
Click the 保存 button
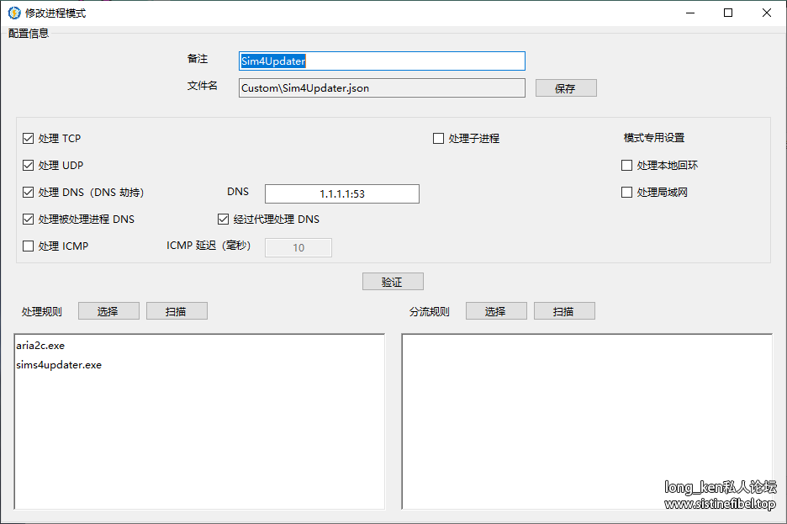[566, 88]
